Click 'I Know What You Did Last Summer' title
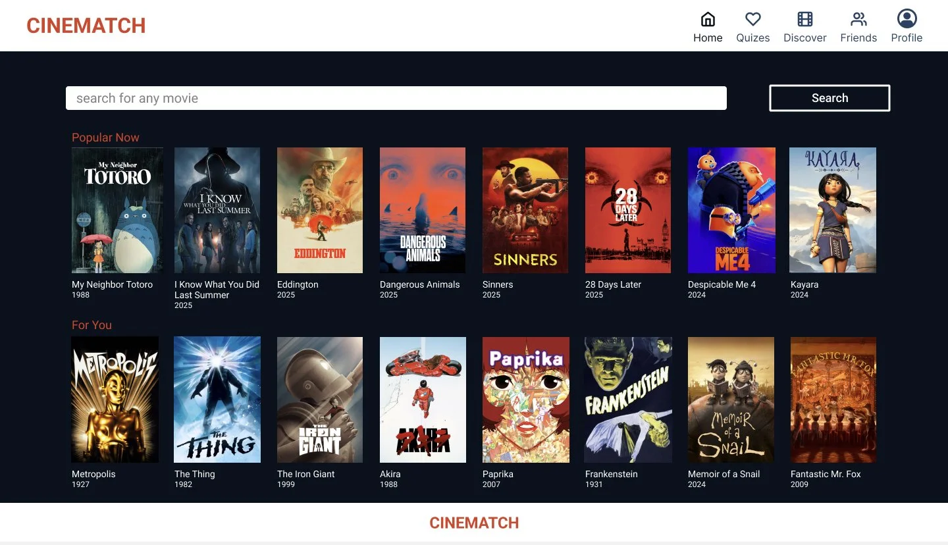The height and width of the screenshot is (545, 948). (x=217, y=290)
